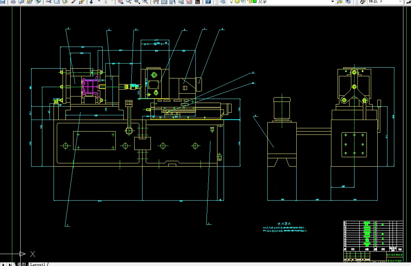Open Markup Set Manager icon
Image resolution: width=411 pixels, height=266 pixels.
click(x=189, y=1)
